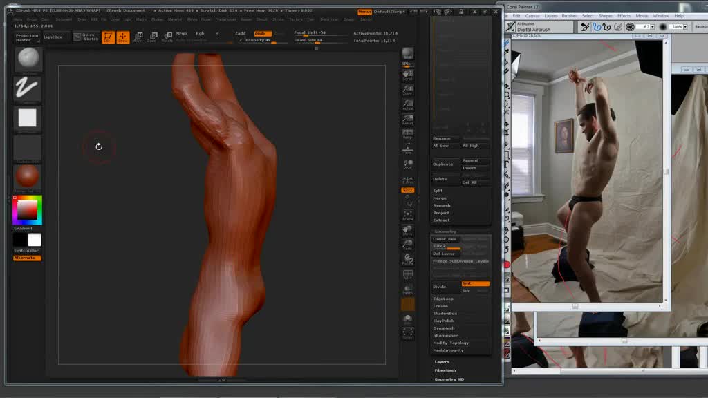This screenshot has height=398, width=708.
Task: Expand the ShadowBox section
Action: 445,313
